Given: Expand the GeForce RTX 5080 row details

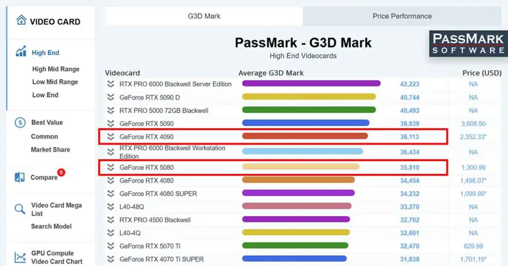Looking at the screenshot, I should (x=111, y=168).
